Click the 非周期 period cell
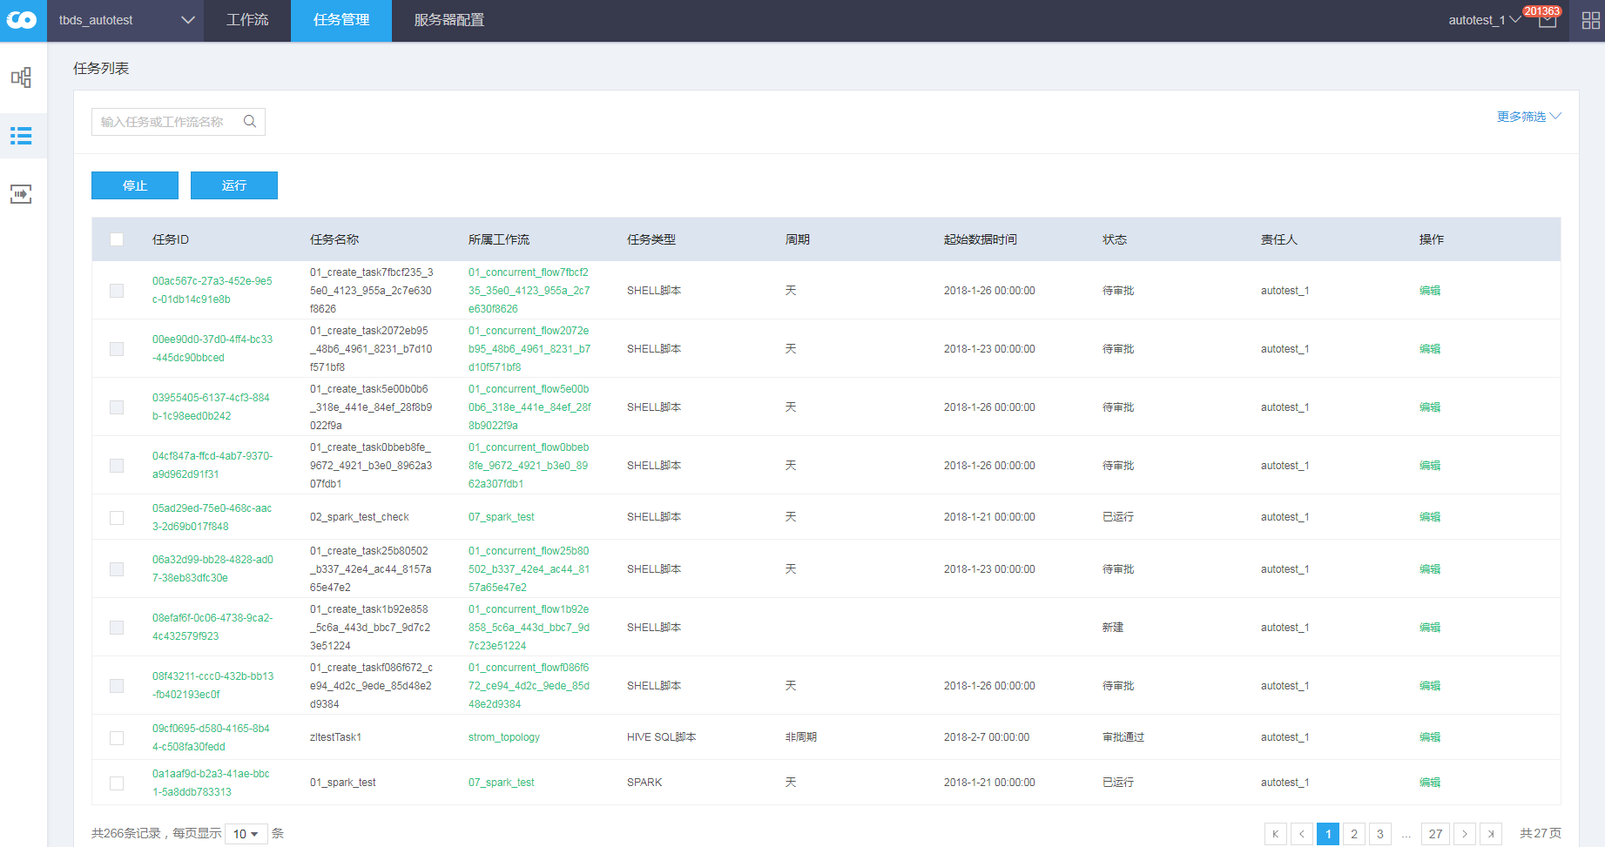 tap(801, 737)
